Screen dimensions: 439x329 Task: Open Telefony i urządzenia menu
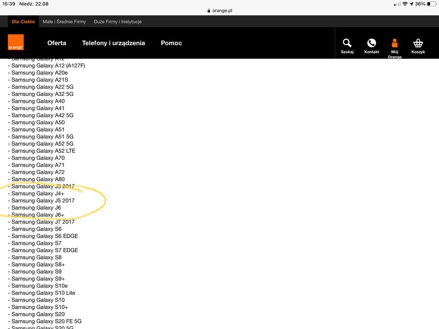pyautogui.click(x=113, y=43)
